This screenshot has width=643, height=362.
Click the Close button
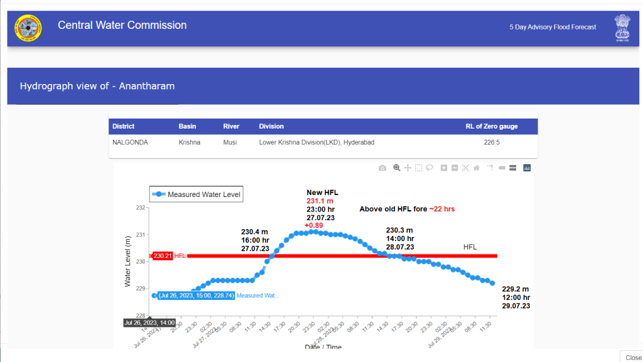pos(632,356)
